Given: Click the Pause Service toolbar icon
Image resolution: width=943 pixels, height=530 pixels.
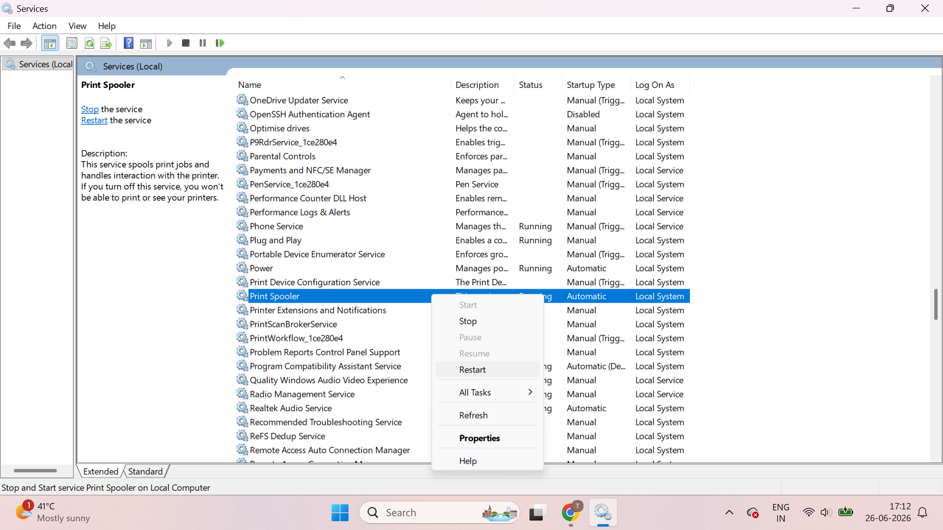Looking at the screenshot, I should click(x=202, y=43).
